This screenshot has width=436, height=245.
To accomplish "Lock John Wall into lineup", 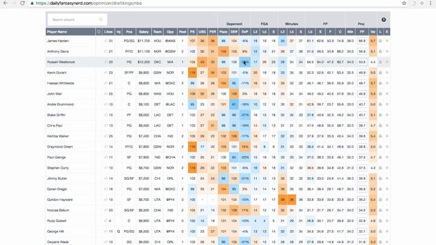I will (380, 94).
